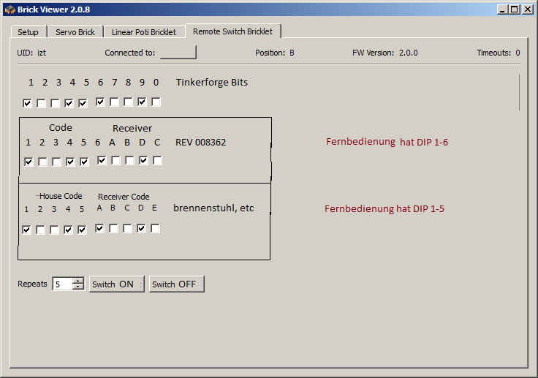
Task: Check House Code 3 checkbox
Action: coord(54,230)
